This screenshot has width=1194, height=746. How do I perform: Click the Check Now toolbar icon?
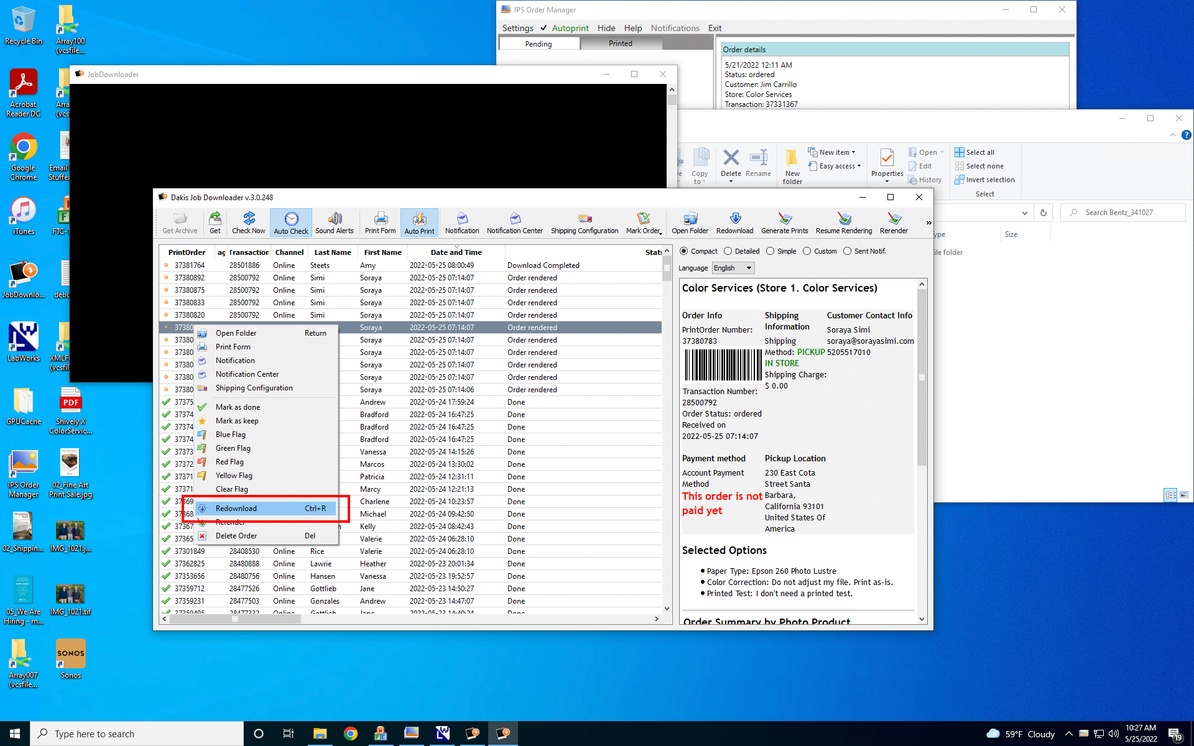point(248,222)
